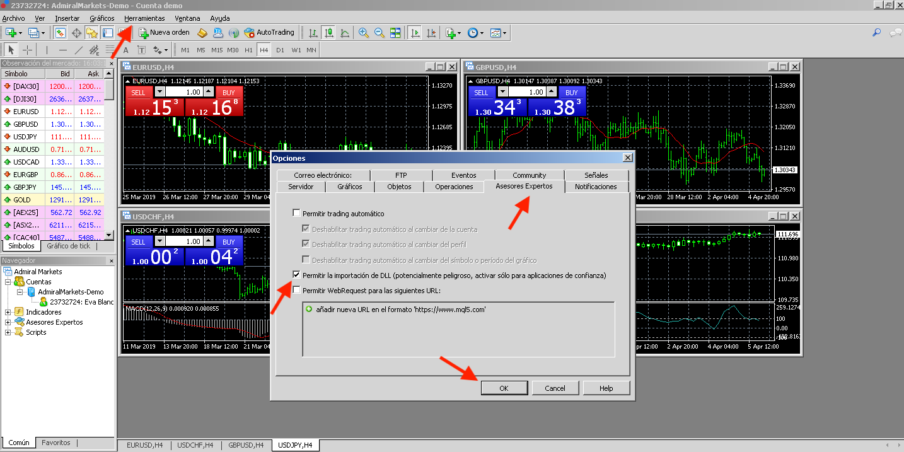
Task: Click the Nueva orden toolbar button
Action: (165, 32)
